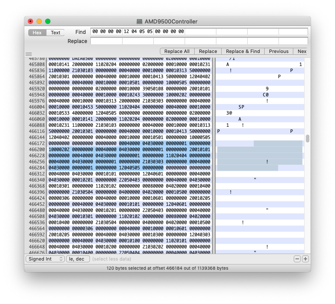Click the minus button in data inspector
The height and width of the screenshot is (304, 335).
pos(297,259)
